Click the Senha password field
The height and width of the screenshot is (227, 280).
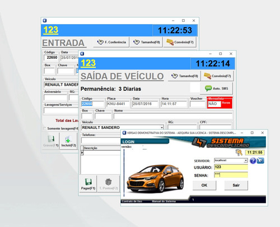click(x=231, y=175)
